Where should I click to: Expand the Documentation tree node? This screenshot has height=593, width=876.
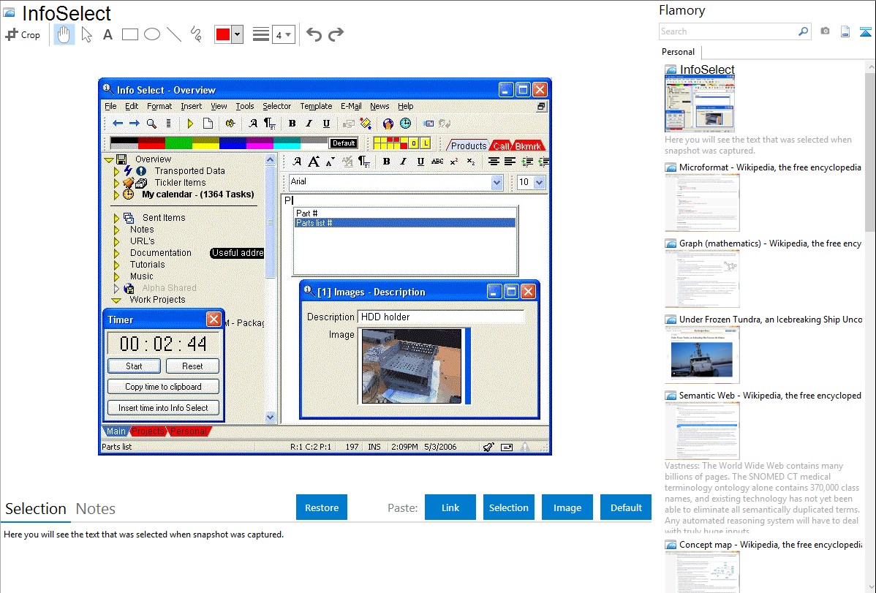coord(116,253)
